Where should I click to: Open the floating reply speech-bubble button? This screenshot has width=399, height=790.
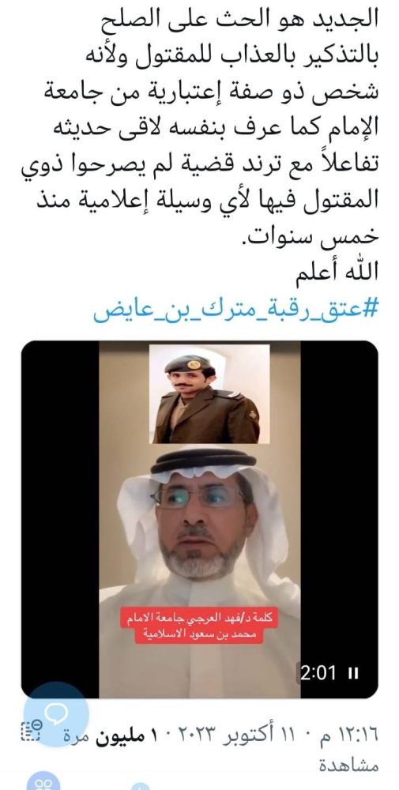tap(56, 714)
